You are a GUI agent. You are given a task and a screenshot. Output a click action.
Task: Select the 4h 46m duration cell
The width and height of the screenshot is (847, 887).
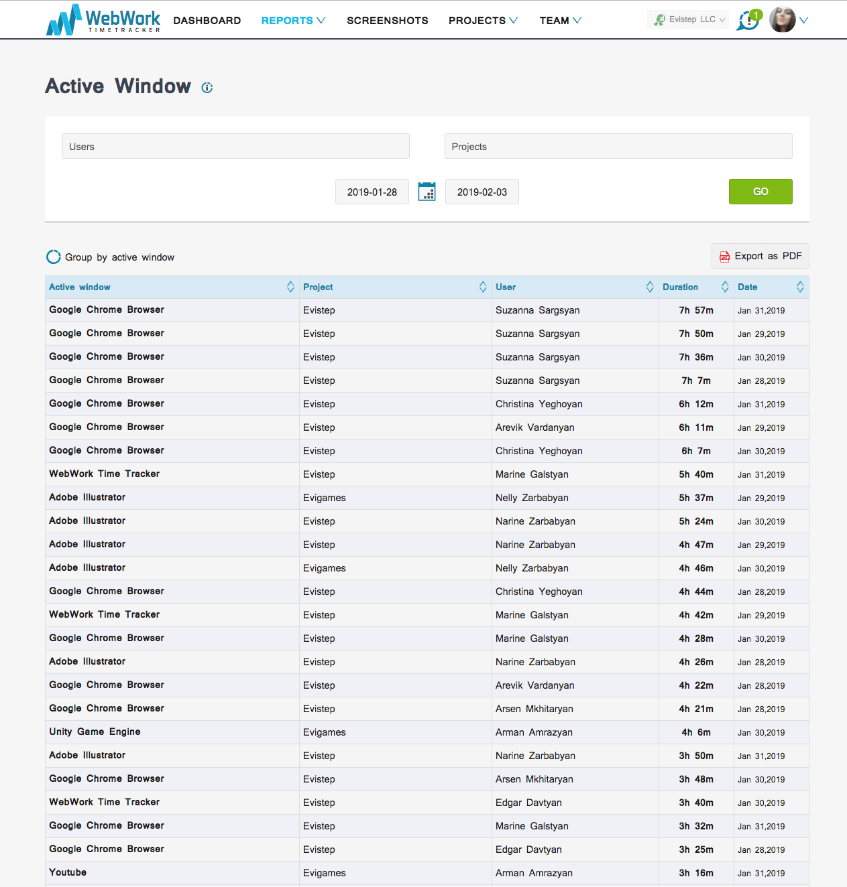pos(696,568)
